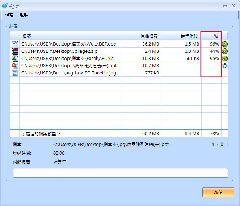
Task: Click green checkmark status for CollageIt.zip
Action: coord(225,51)
